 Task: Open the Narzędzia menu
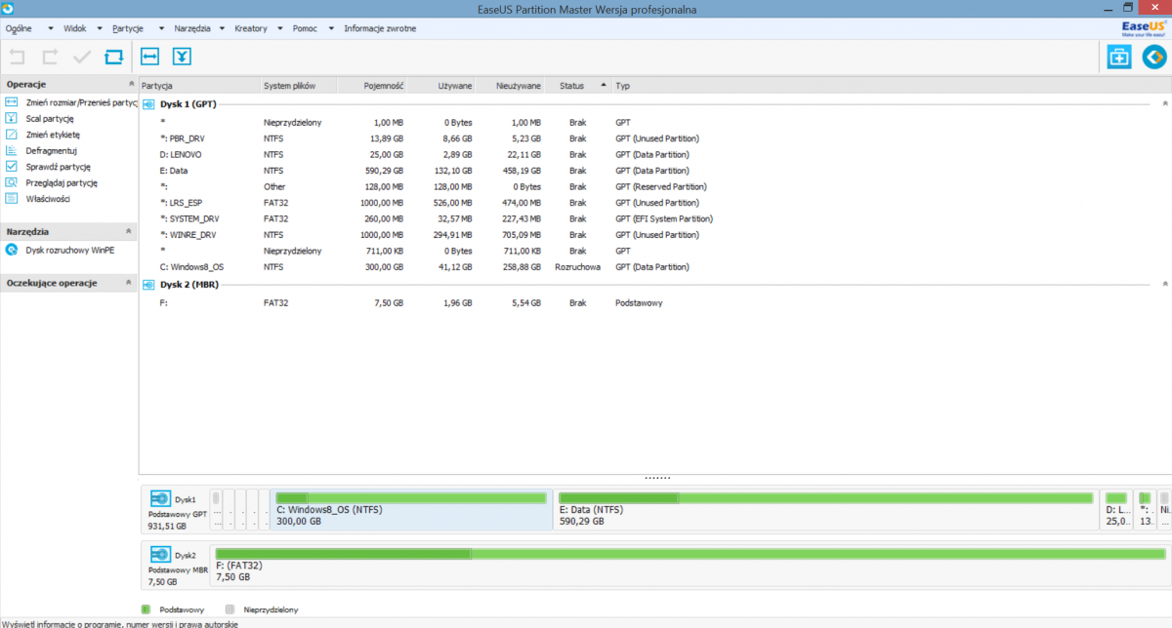(x=192, y=28)
